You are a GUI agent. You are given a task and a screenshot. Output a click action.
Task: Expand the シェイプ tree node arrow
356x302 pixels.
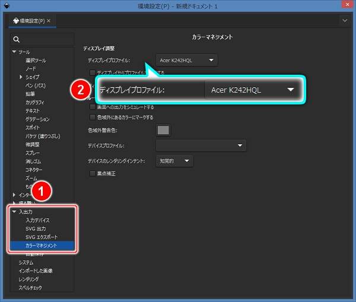21,77
